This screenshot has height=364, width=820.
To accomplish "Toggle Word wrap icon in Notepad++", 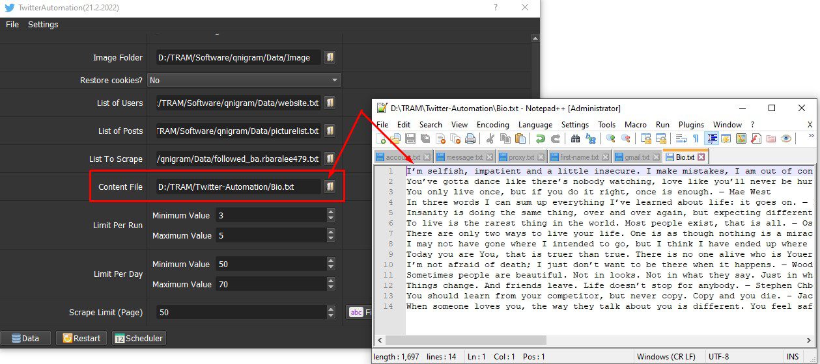I will pos(681,138).
